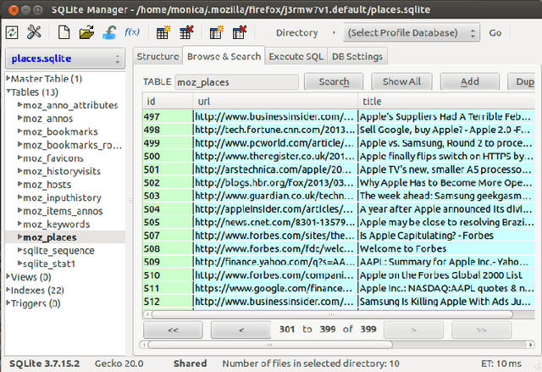The width and height of the screenshot is (542, 372).
Task: Select moz_anno_attributes table in tree
Action: click(x=70, y=105)
